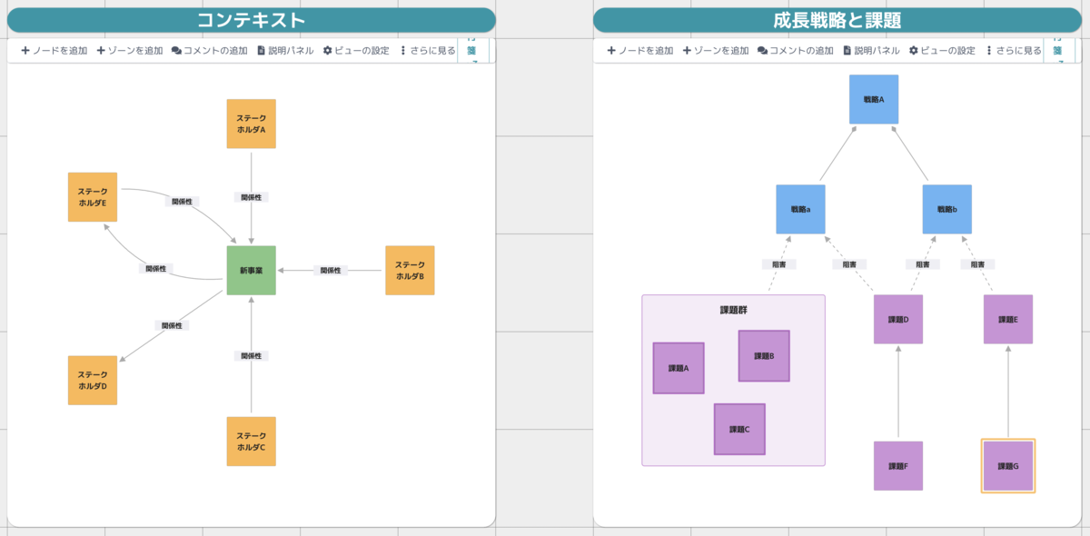
Task: Select the 戦略b node
Action: pyautogui.click(x=947, y=209)
